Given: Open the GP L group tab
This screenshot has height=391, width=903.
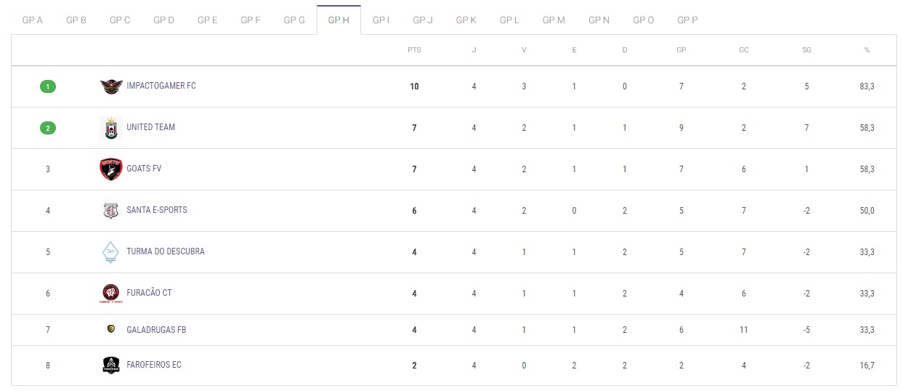Looking at the screenshot, I should click(509, 20).
